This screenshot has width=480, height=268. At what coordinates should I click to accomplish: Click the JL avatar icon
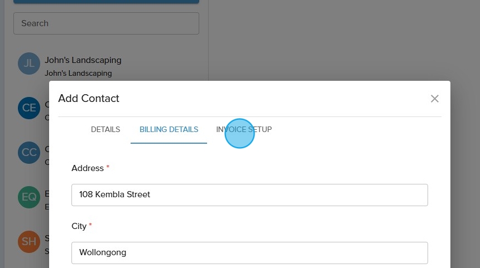coord(29,64)
